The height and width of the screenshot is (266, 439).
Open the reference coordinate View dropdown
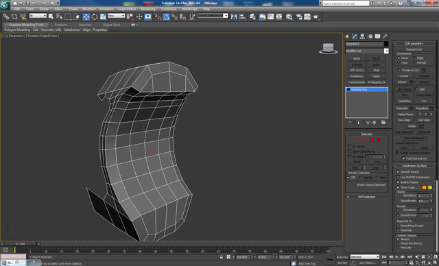point(116,16)
